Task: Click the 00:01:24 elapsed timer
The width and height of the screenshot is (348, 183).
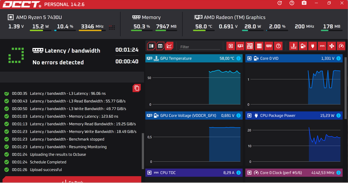Action: (x=127, y=50)
